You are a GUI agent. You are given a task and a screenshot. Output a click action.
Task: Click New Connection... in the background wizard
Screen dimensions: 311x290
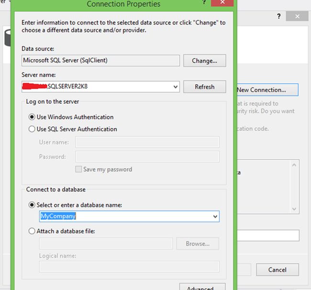click(x=267, y=90)
